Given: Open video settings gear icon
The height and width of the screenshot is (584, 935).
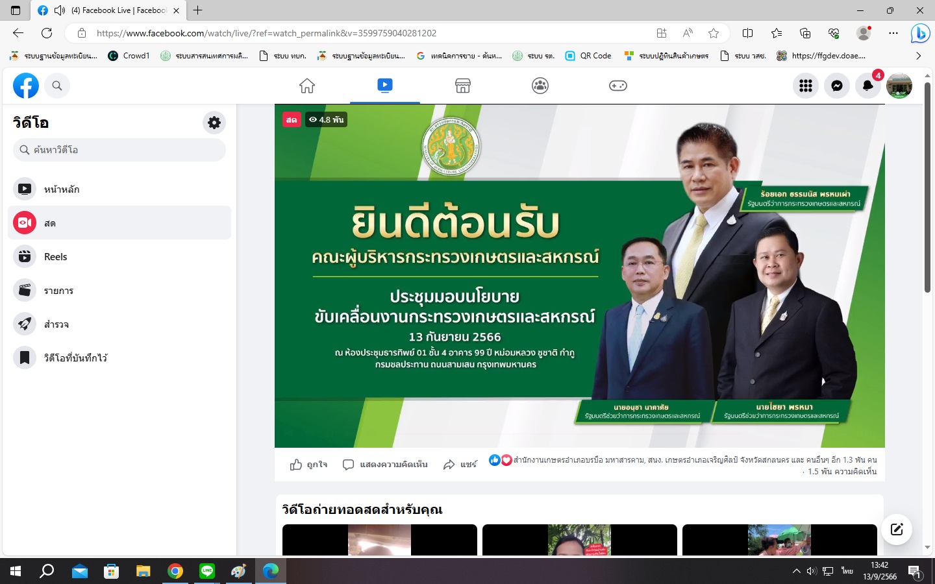Looking at the screenshot, I should click(214, 122).
